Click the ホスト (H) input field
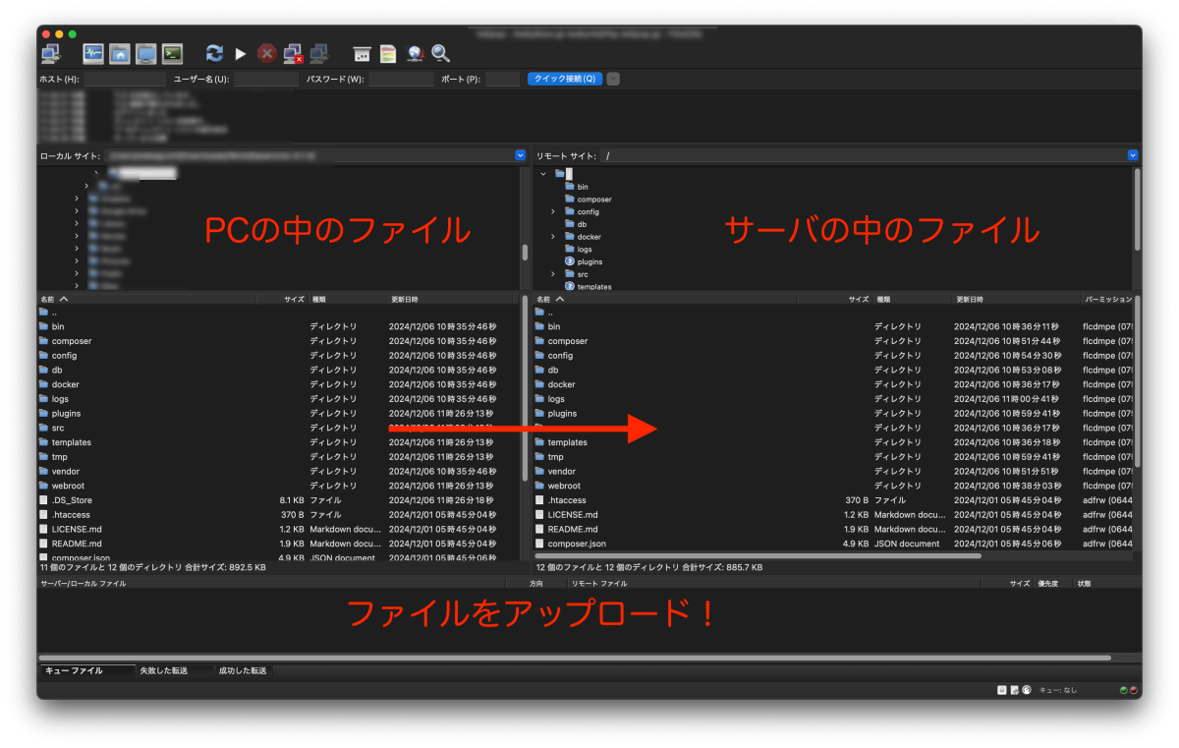Viewport: 1179px width, 748px height. (124, 79)
